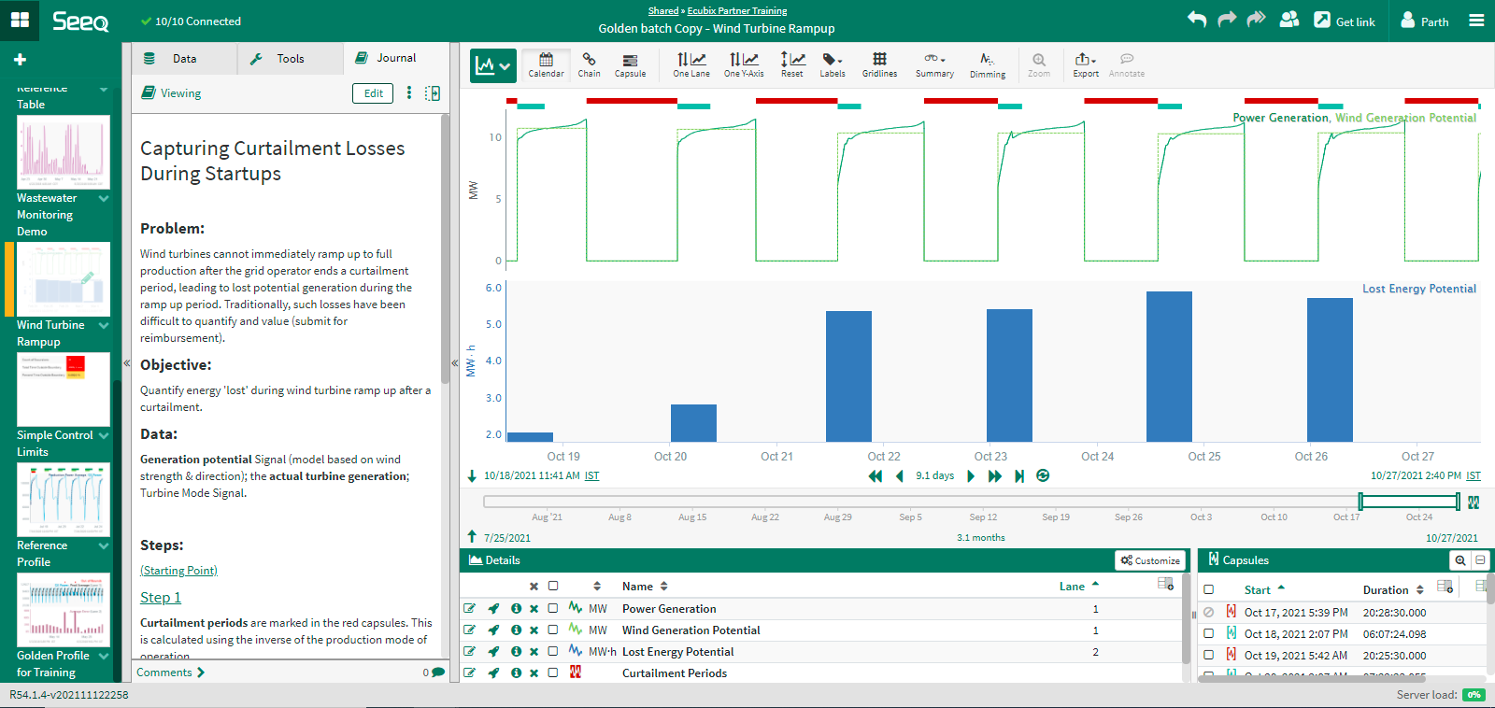This screenshot has width=1495, height=708.
Task: Open the share users icon in the header
Action: 1289,19
